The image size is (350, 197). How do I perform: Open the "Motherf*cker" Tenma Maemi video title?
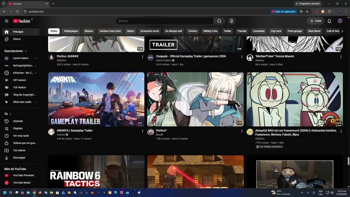(x=275, y=56)
